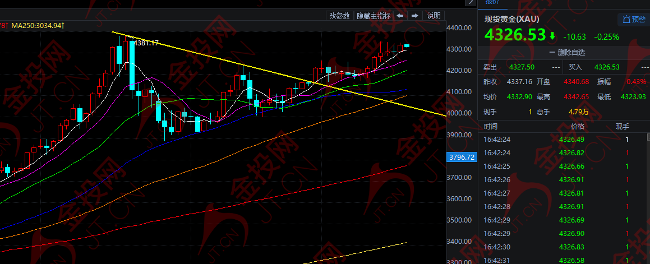Collapse the side panel with the chevron icon
Viewport: 650px width, 264px height.
[x=469, y=2]
